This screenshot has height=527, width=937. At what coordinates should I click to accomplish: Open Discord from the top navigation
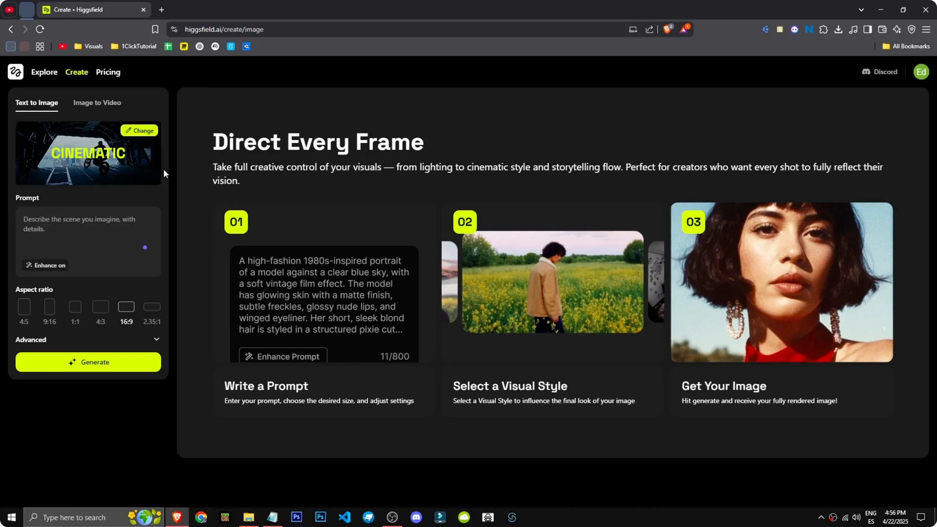click(879, 72)
